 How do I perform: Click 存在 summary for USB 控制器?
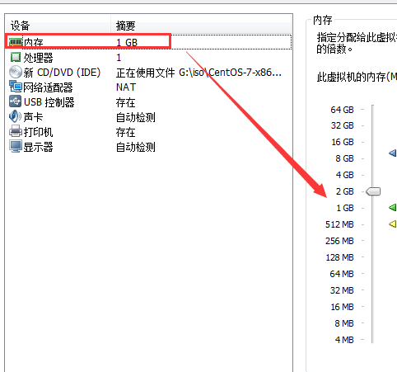[x=125, y=102]
